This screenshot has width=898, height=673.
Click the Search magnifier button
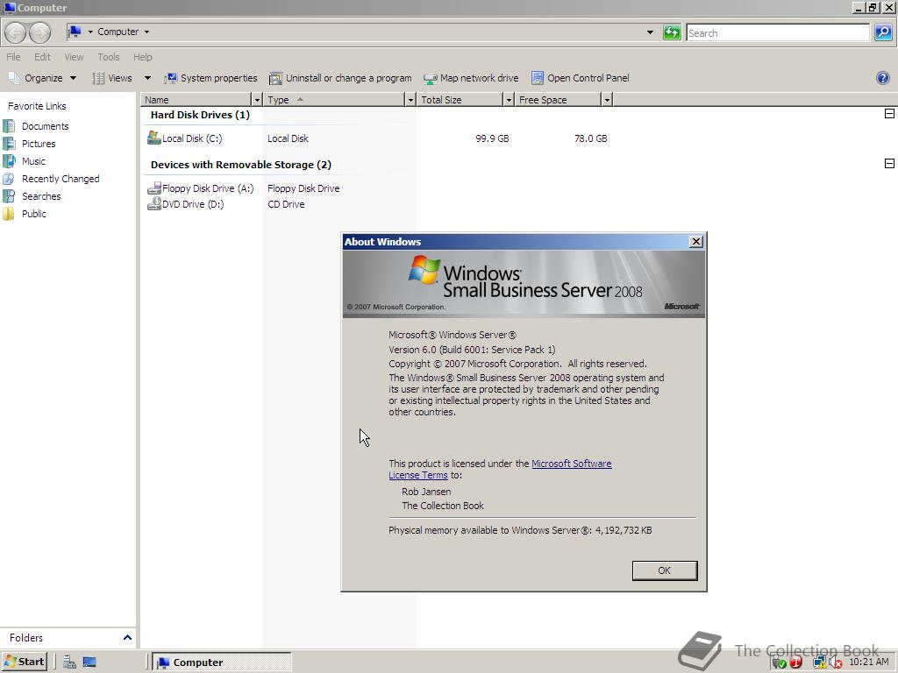click(x=882, y=32)
